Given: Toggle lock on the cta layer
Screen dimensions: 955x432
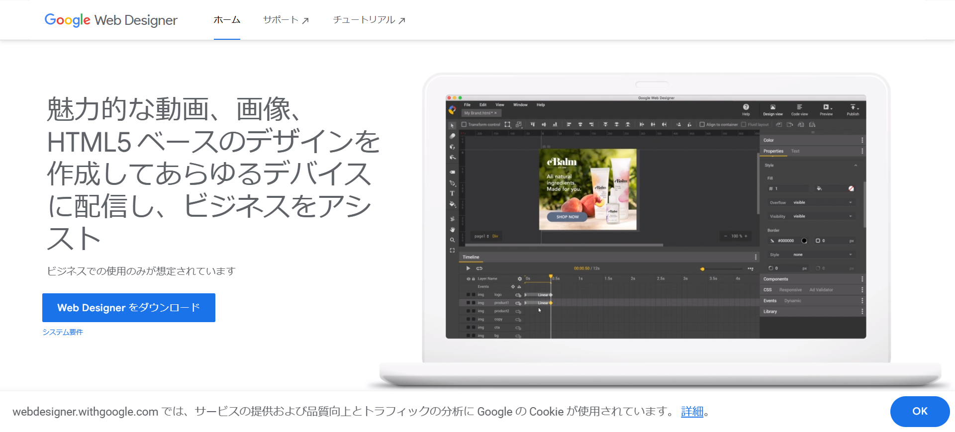Looking at the screenshot, I should click(x=474, y=327).
